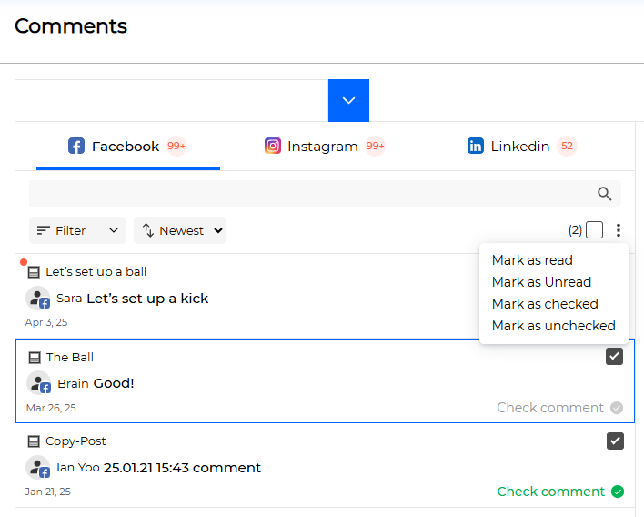
Task: Click the green check circle icon
Action: pyautogui.click(x=618, y=492)
